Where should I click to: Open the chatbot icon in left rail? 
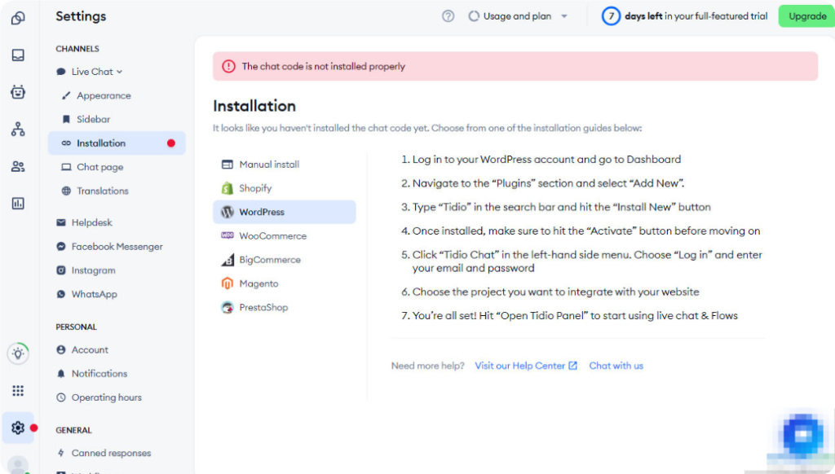click(18, 92)
